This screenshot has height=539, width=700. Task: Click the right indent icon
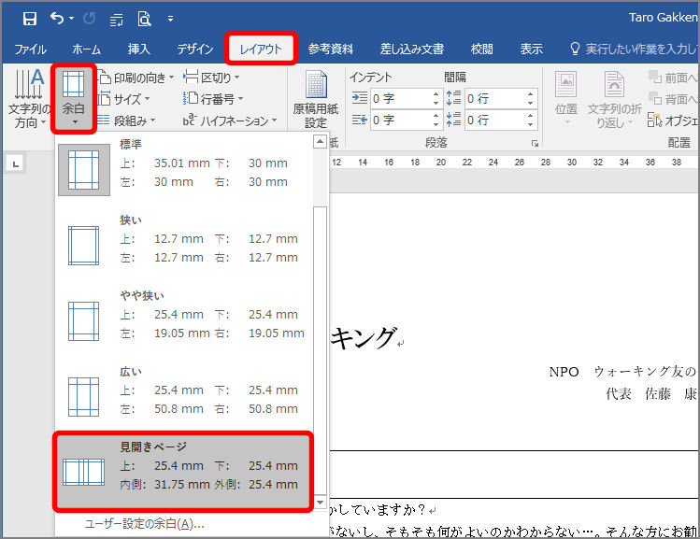360,120
